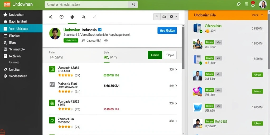Open notifications icon with red badge
Screen dimensions: 270x135
[253, 4]
